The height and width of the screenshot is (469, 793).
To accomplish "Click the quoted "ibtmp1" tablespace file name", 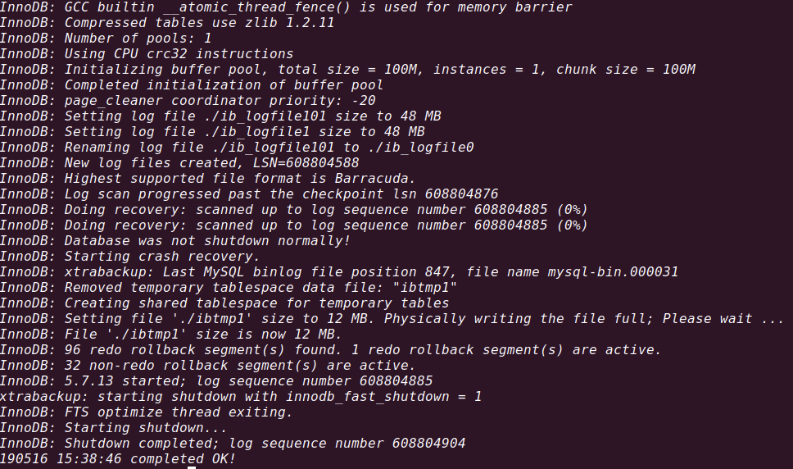I will coord(429,287).
